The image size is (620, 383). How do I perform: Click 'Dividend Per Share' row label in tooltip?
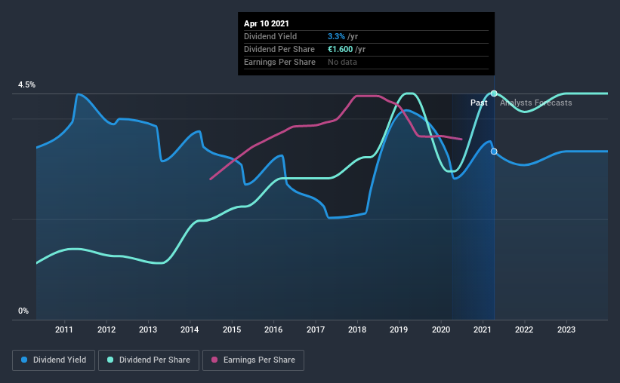tap(279, 49)
